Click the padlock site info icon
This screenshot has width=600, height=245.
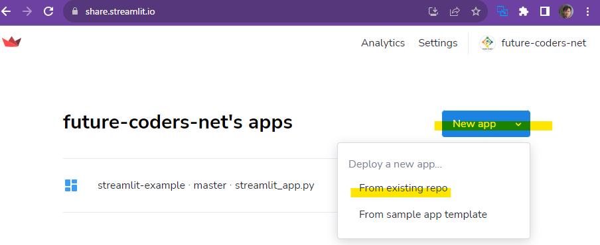click(75, 11)
